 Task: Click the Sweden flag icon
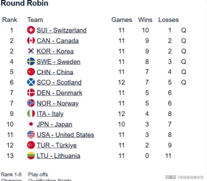pos(31,62)
